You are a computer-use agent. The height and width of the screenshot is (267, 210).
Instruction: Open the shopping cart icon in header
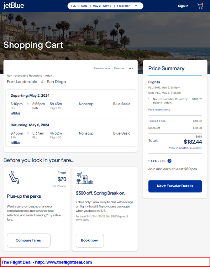point(200,6)
